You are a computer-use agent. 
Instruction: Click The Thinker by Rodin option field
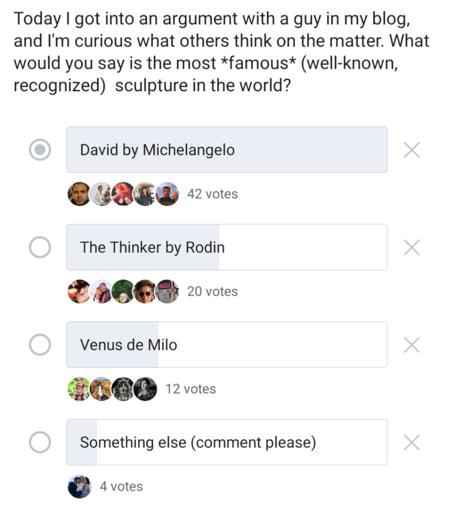[x=226, y=247]
